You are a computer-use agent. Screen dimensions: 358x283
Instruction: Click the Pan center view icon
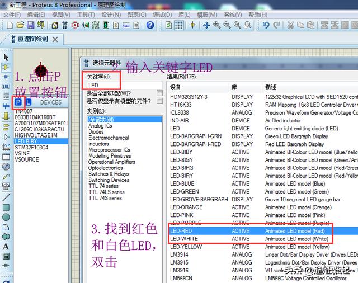coord(206,25)
